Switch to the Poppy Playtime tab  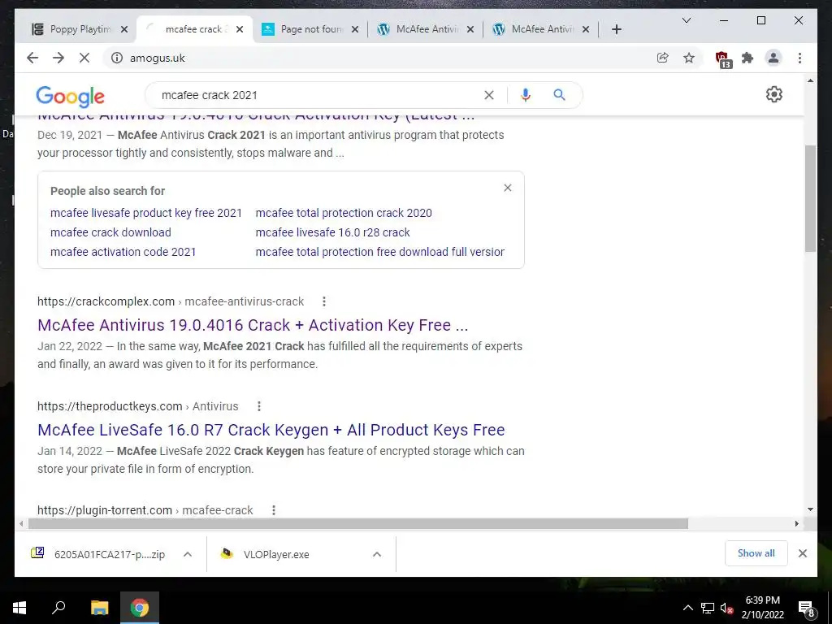click(x=79, y=29)
